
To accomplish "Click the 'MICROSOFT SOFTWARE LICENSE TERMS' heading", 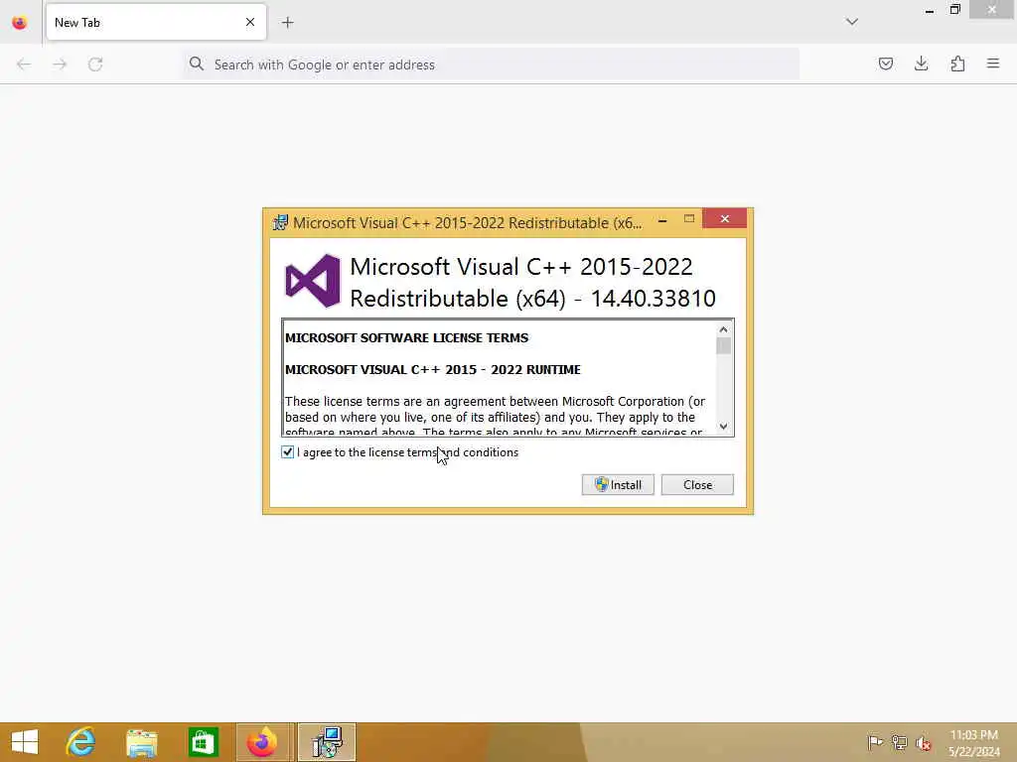I will (406, 337).
